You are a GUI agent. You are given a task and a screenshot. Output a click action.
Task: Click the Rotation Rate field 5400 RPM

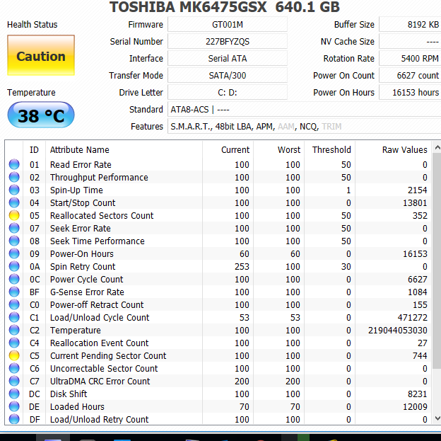(410, 58)
